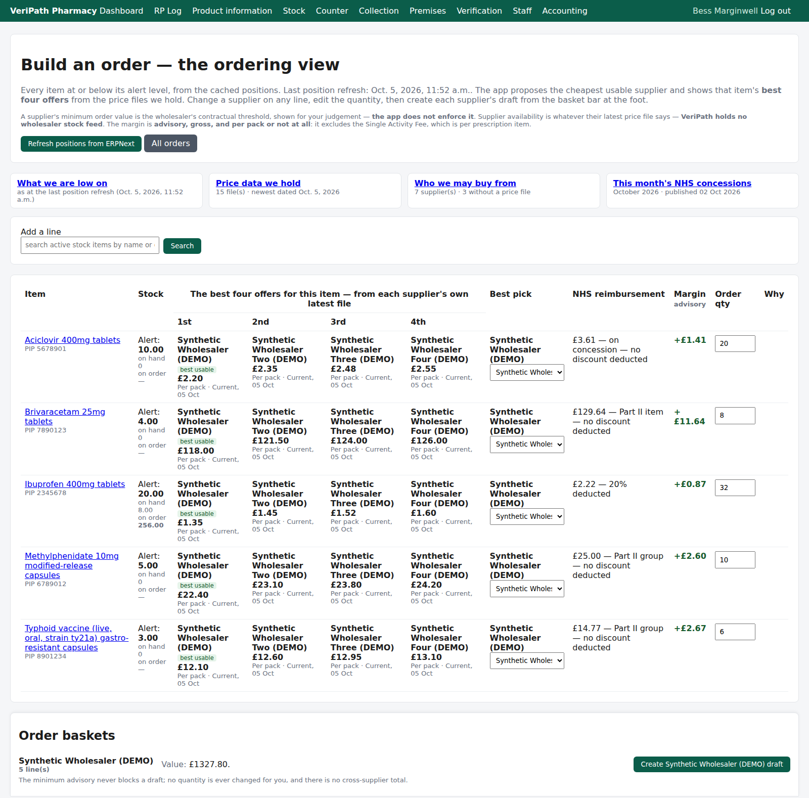Open the 'What we are low on' link
This screenshot has height=798, width=809.
coord(62,183)
